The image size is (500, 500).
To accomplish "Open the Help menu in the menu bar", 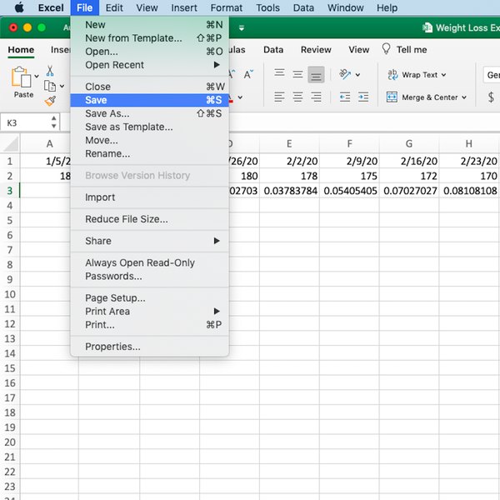I will click(387, 7).
